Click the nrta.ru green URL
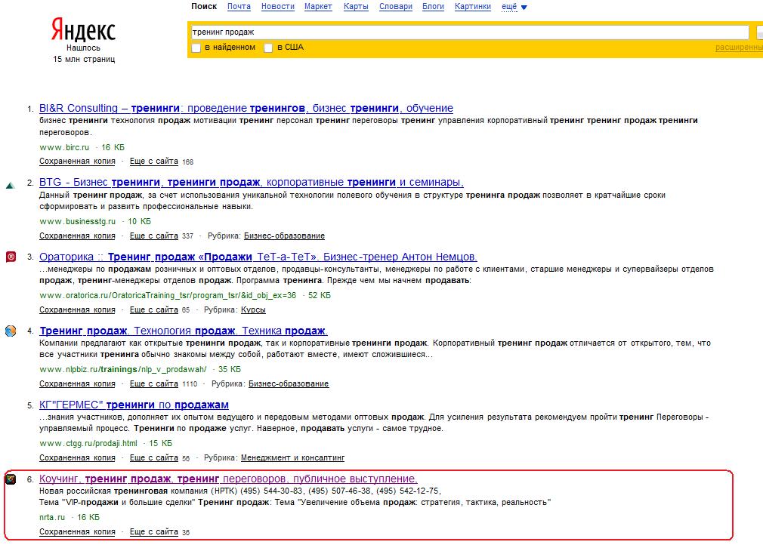The width and height of the screenshot is (763, 545). coord(52,517)
